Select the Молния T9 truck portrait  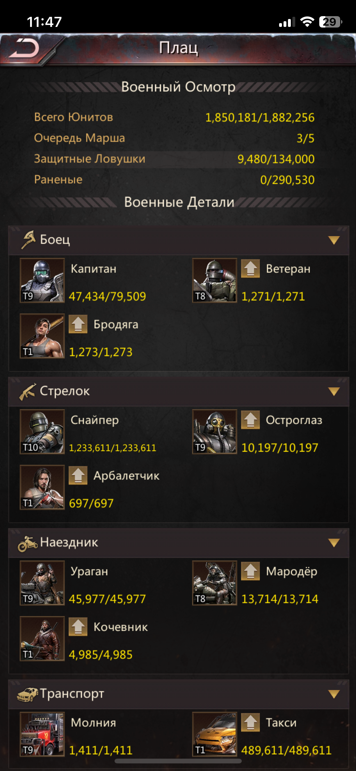tap(42, 734)
